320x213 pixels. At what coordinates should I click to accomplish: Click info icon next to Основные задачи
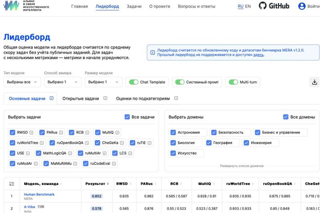point(52,98)
